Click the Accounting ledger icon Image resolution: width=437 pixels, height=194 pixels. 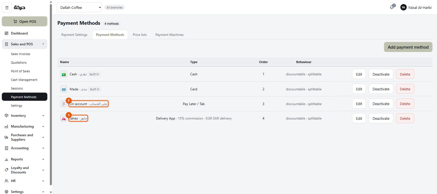(6, 148)
